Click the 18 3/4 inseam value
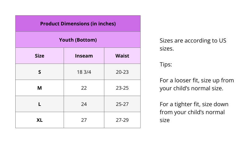 tap(84, 72)
